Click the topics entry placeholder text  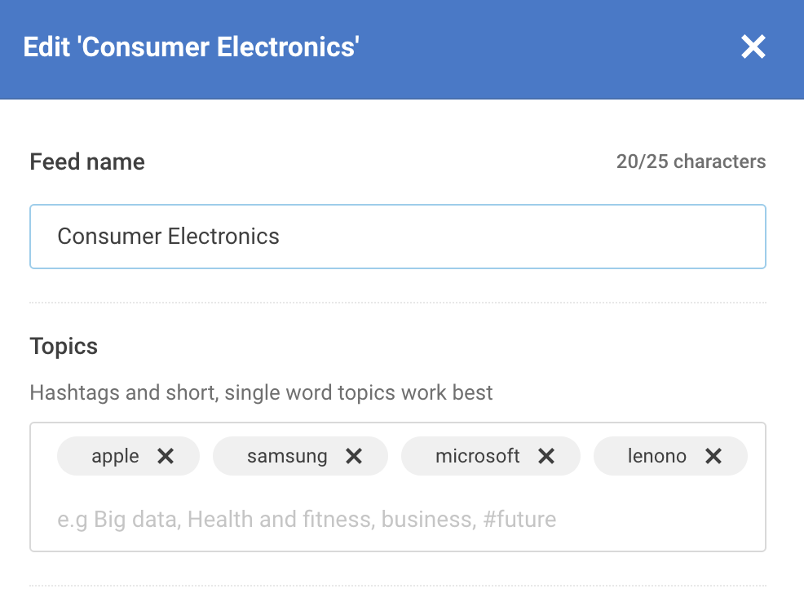coord(307,519)
